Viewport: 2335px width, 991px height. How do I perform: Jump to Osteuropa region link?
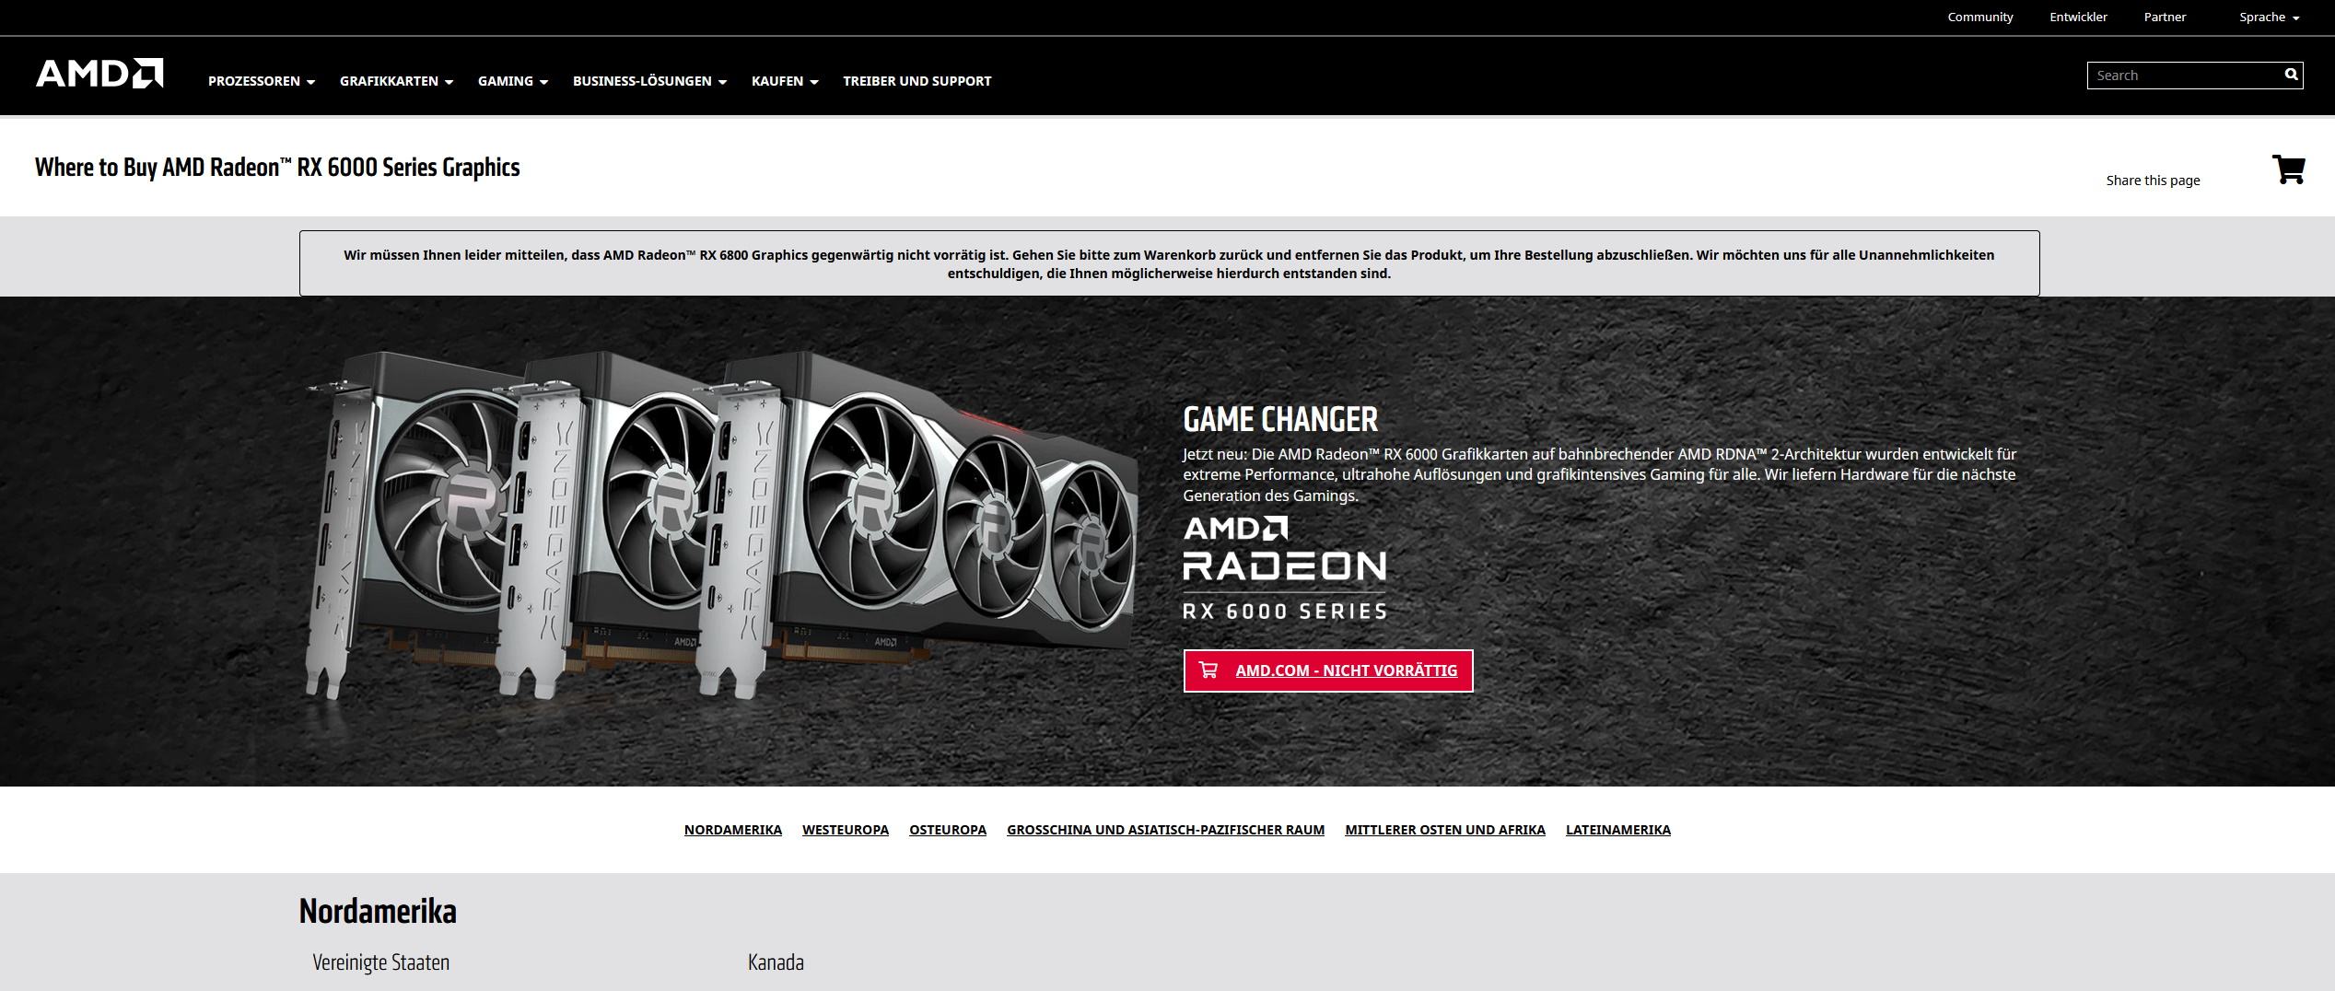tap(948, 830)
